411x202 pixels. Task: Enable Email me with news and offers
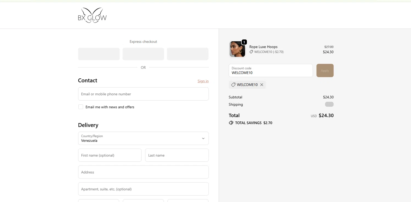tap(81, 107)
